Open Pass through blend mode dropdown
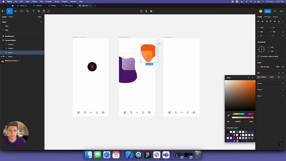This screenshot has width=286, height=161. point(265,67)
